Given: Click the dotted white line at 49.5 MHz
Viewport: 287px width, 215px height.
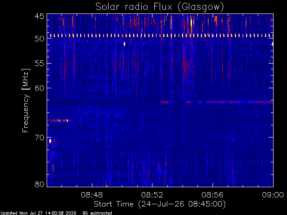Looking at the screenshot, I should [x=160, y=35].
